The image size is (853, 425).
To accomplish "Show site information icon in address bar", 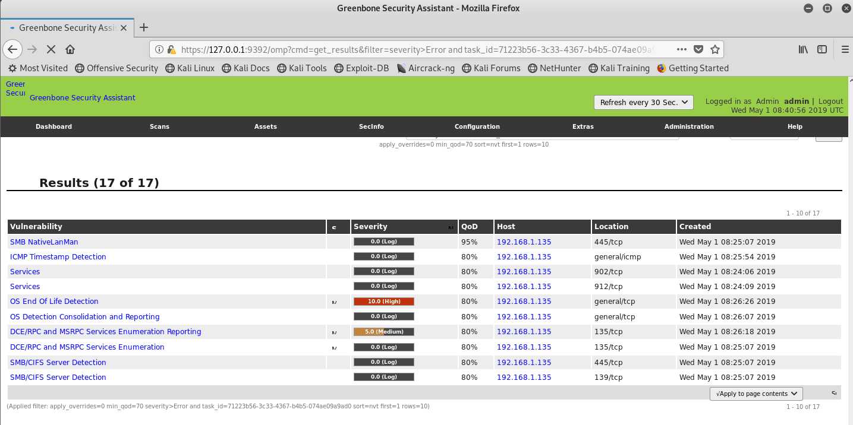I will 159,50.
